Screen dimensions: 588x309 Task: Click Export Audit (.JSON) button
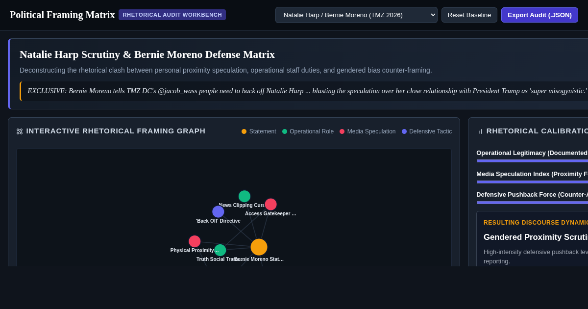click(539, 15)
